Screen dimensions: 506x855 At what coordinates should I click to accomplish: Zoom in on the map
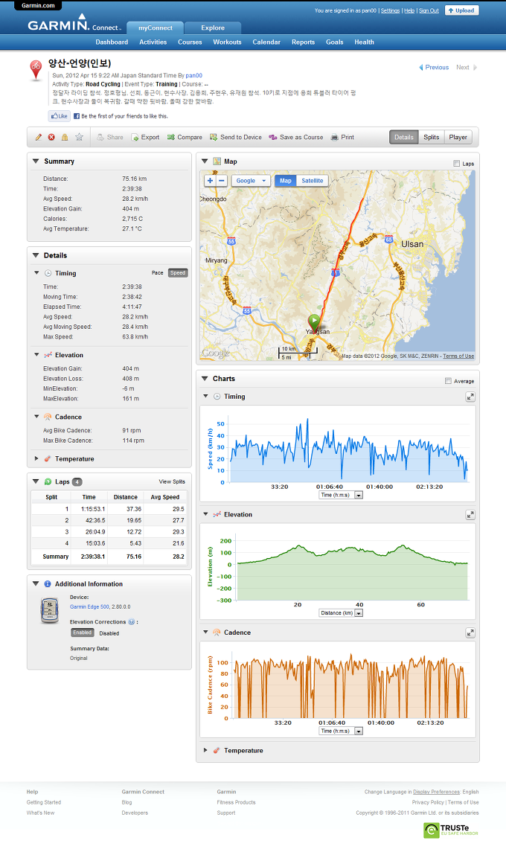point(210,181)
